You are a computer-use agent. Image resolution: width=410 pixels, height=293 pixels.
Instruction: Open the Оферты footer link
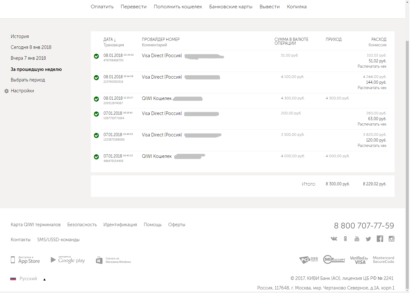[177, 225]
